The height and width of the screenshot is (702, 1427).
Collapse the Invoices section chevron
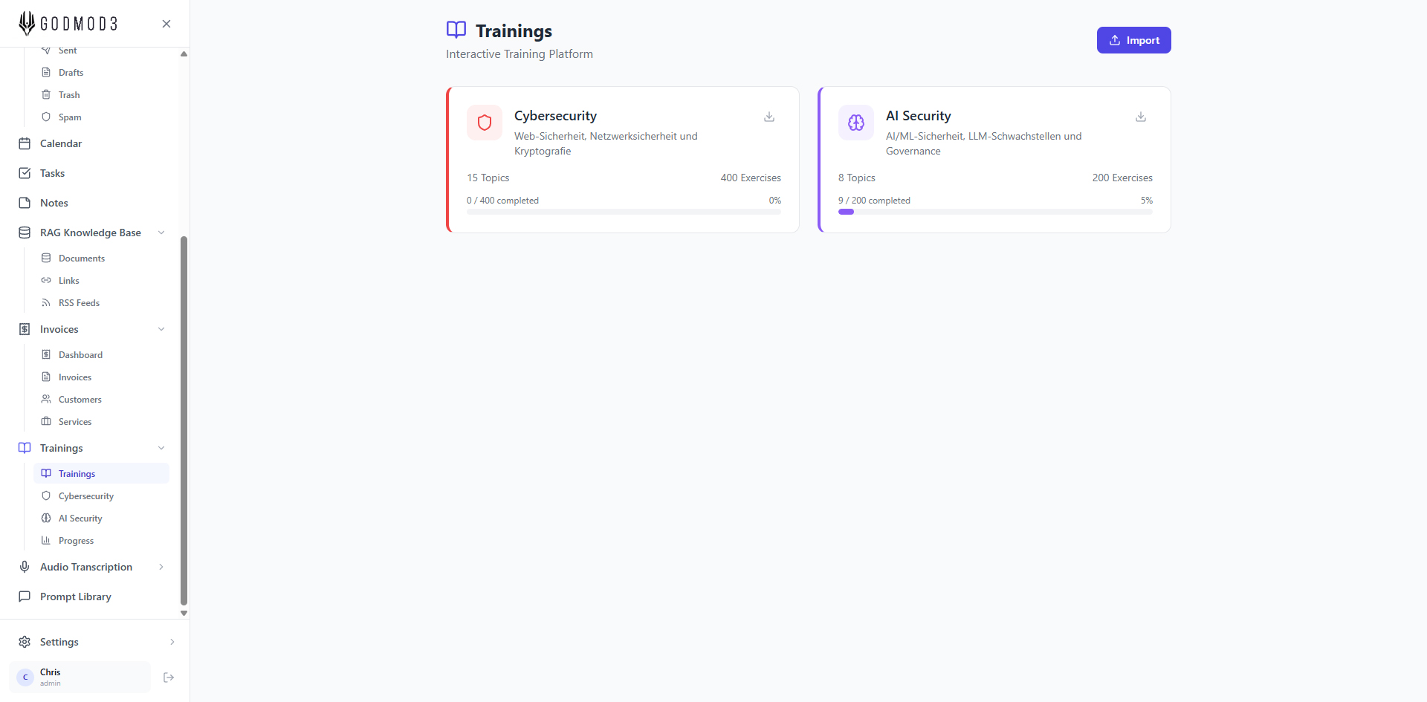pyautogui.click(x=161, y=329)
